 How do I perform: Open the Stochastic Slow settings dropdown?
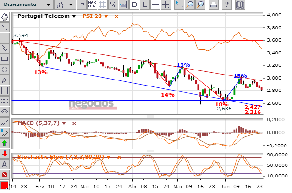point(108,157)
